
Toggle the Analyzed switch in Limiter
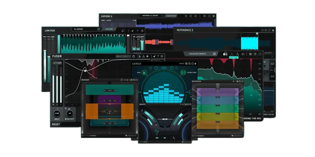109,29
